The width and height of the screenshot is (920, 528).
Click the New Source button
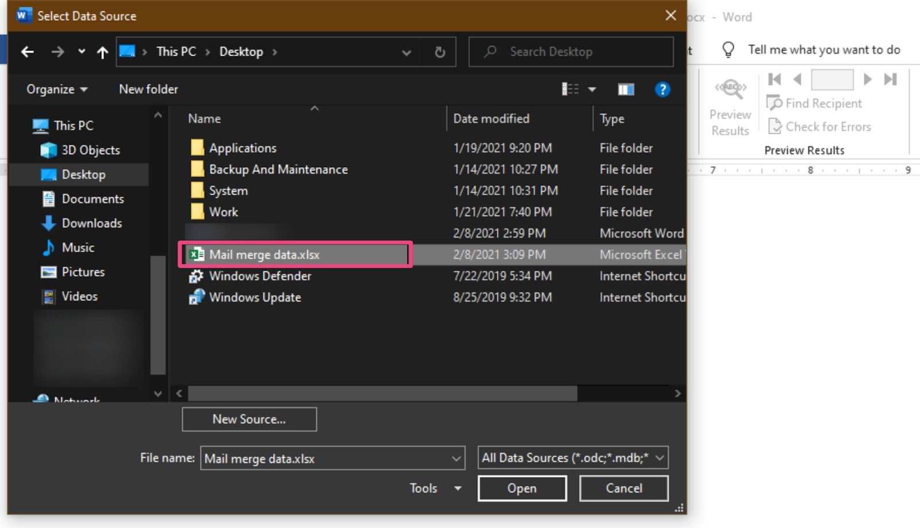click(249, 419)
